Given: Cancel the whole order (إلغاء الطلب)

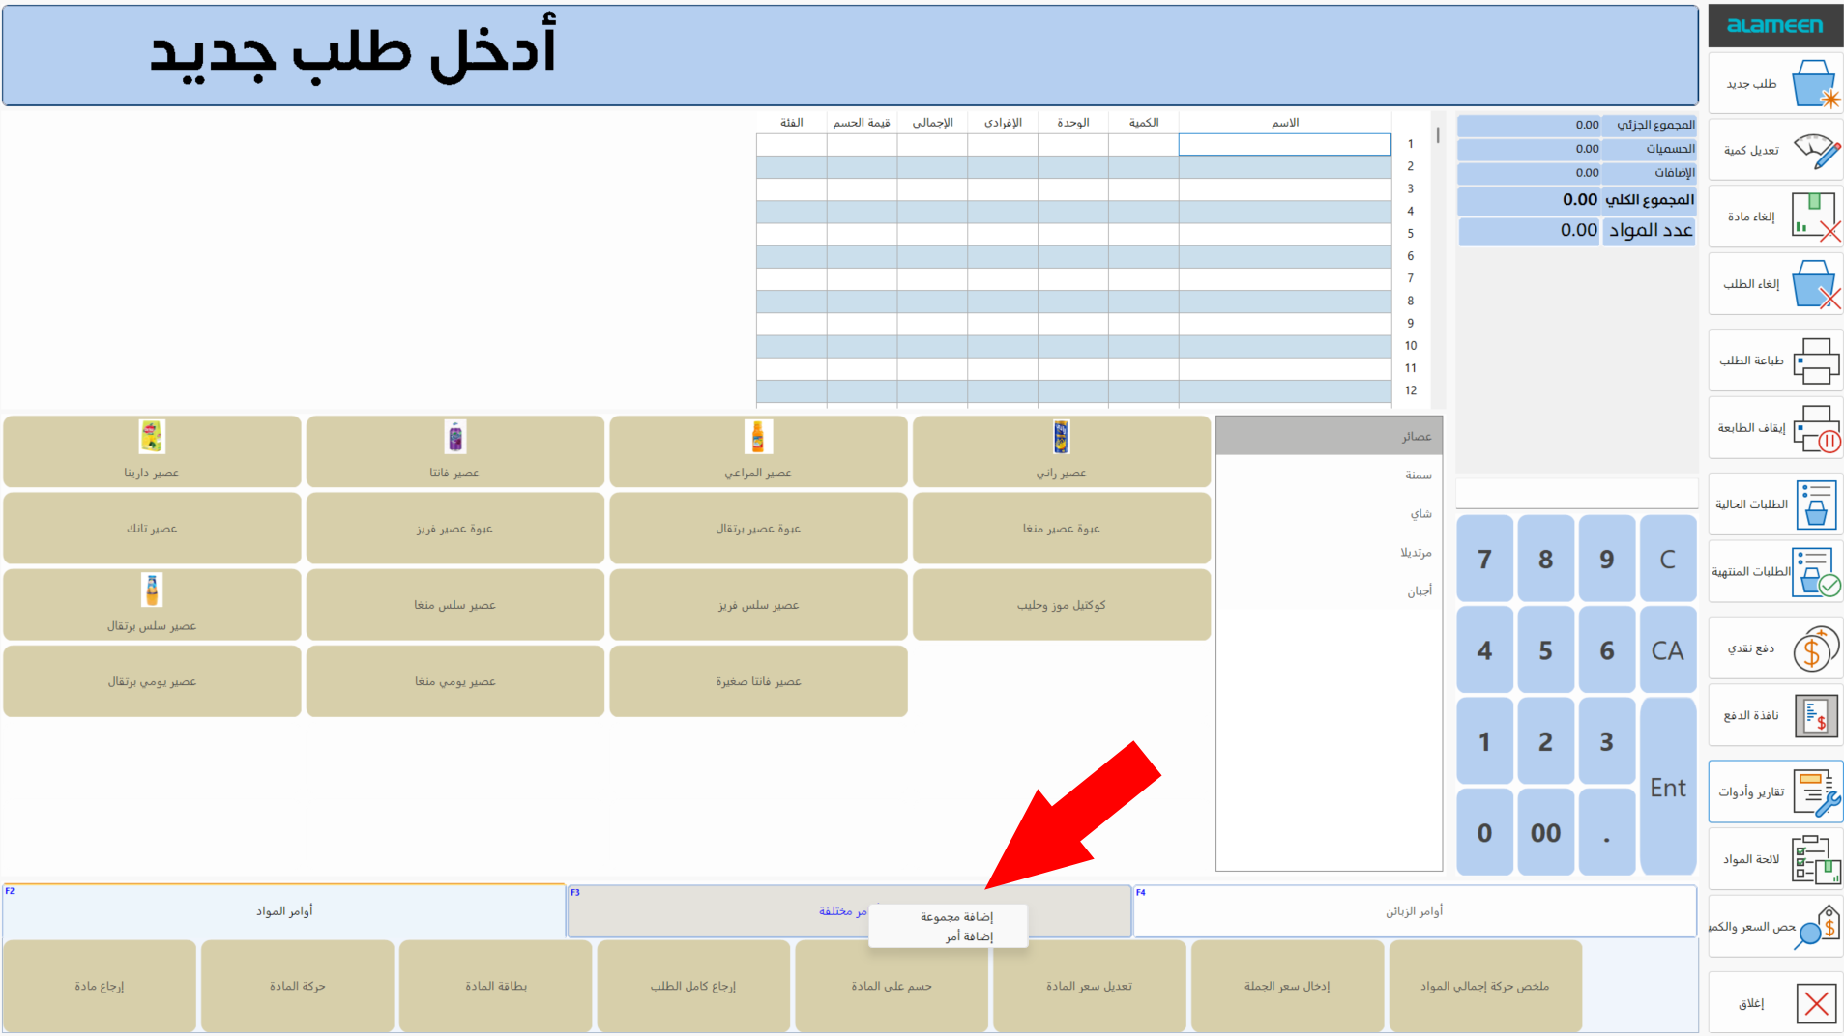Looking at the screenshot, I should click(x=1774, y=284).
